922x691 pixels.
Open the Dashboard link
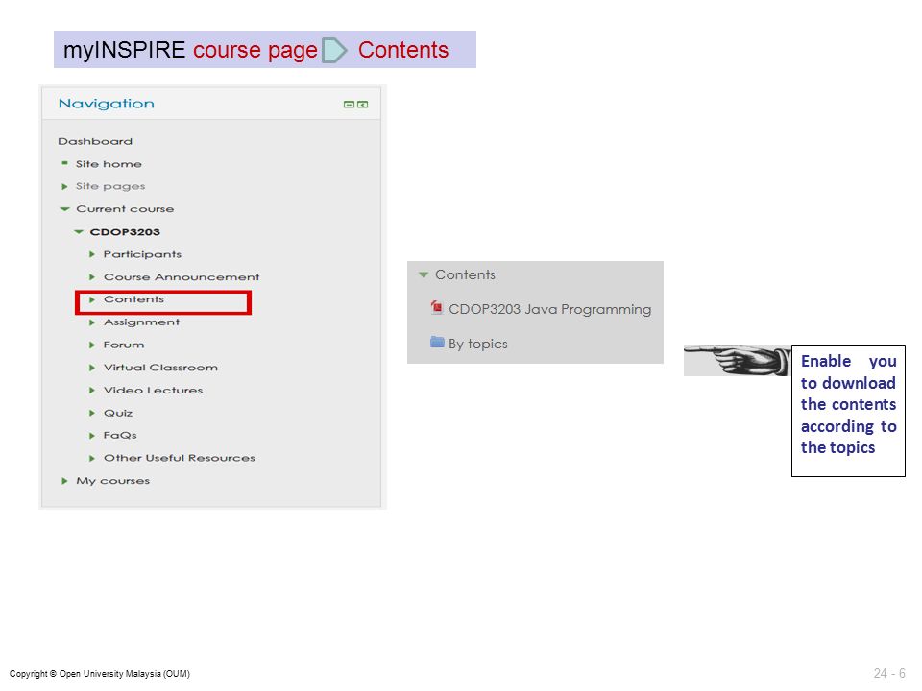pyautogui.click(x=95, y=142)
